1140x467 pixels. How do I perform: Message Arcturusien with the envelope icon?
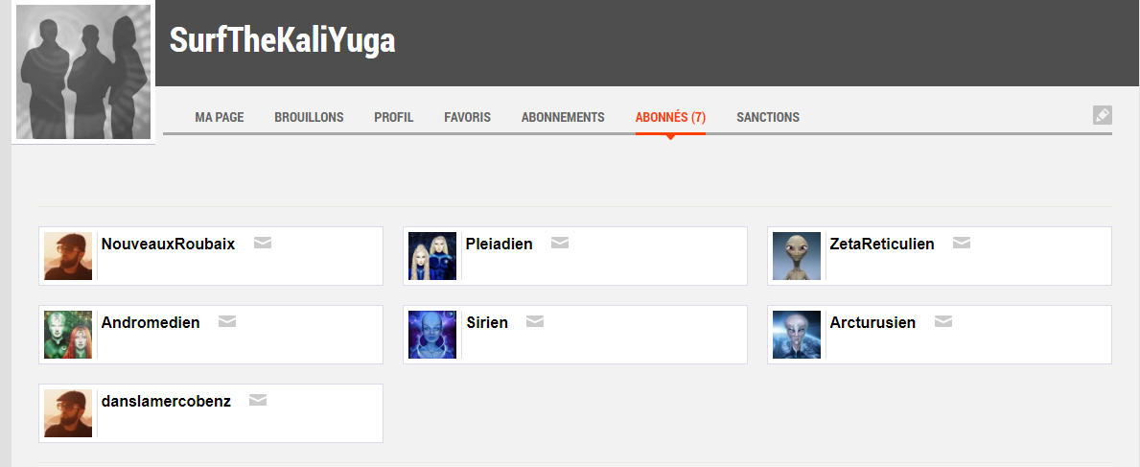click(x=943, y=322)
